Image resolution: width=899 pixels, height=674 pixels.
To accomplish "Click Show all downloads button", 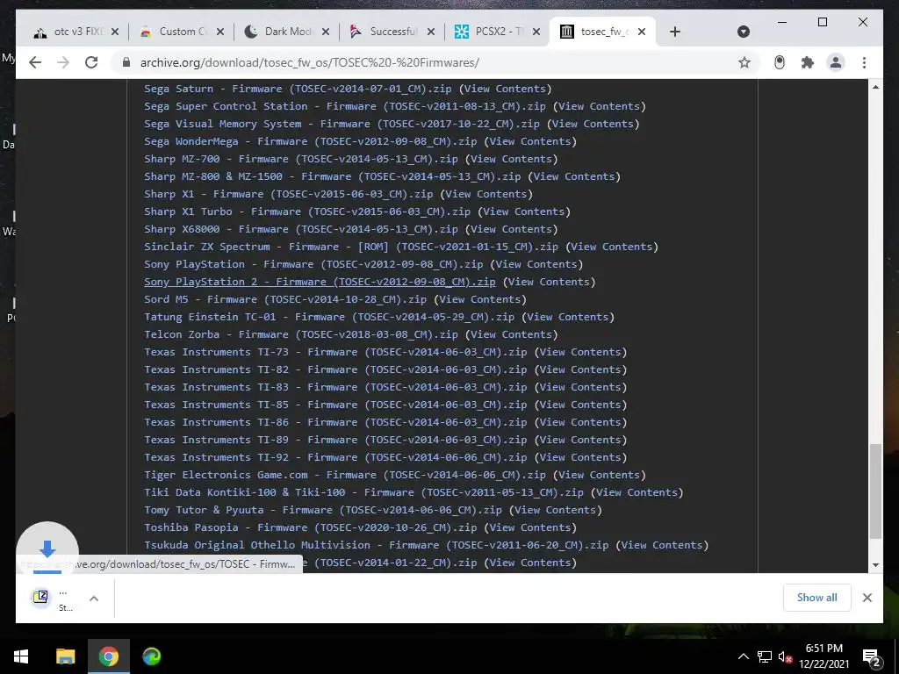I will tap(816, 598).
